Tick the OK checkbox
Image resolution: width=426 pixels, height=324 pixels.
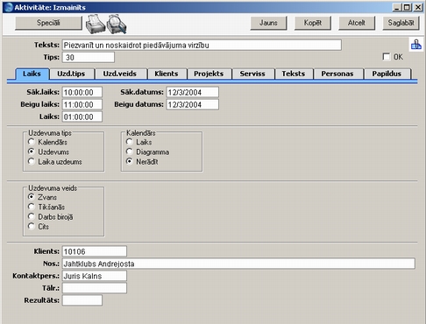[387, 57]
